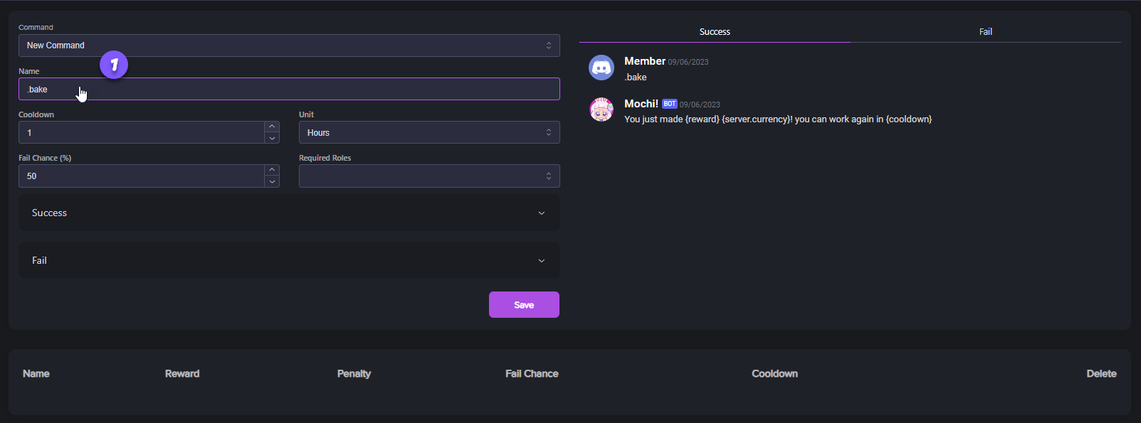The height and width of the screenshot is (423, 1141).
Task: Click the Mochi bot avatar
Action: (601, 110)
